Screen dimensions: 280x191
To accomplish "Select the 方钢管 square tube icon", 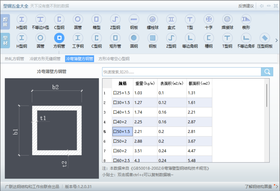I will point(59,38).
